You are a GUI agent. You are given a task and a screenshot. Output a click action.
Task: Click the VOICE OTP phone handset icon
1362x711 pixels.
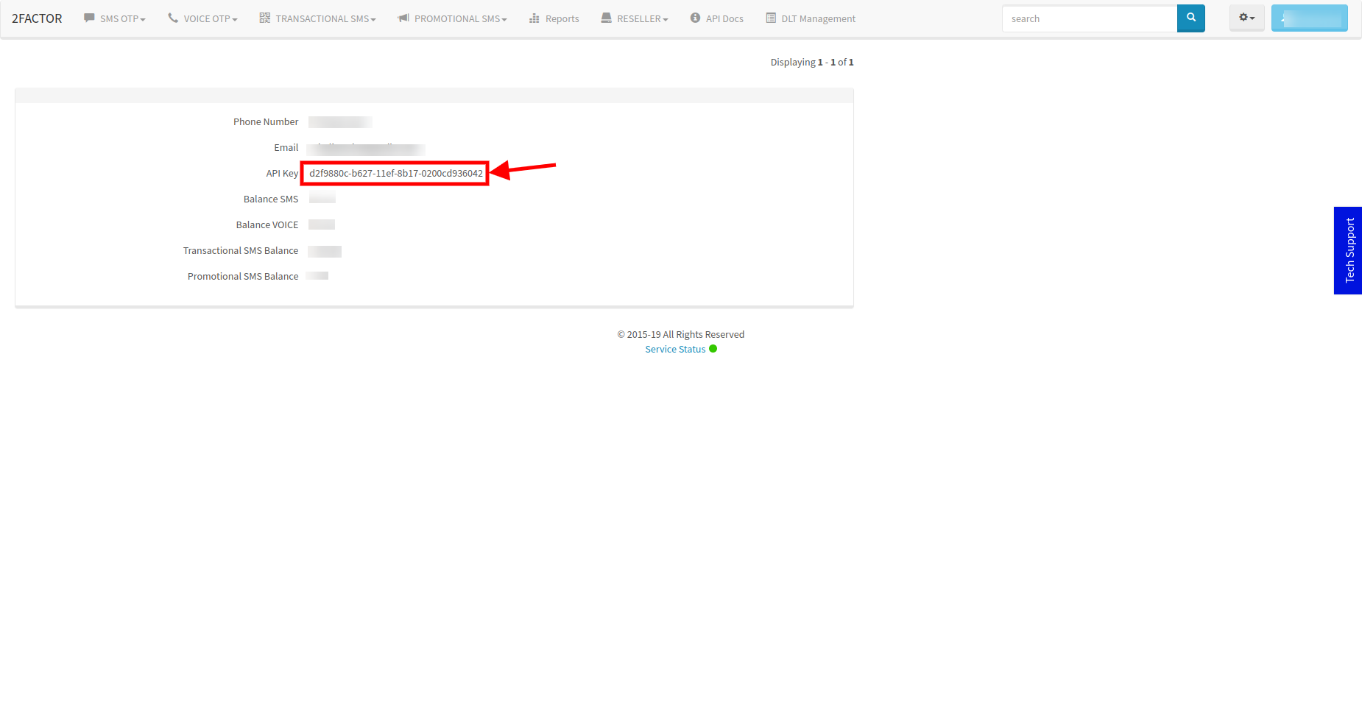click(x=173, y=18)
